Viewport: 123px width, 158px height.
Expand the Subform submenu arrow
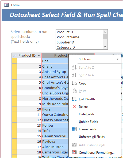[x=118, y=59]
